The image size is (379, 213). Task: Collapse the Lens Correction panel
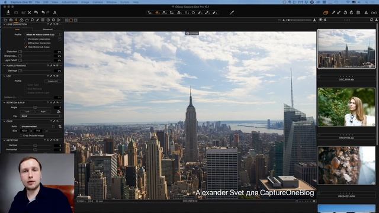pyautogui.click(x=4, y=24)
